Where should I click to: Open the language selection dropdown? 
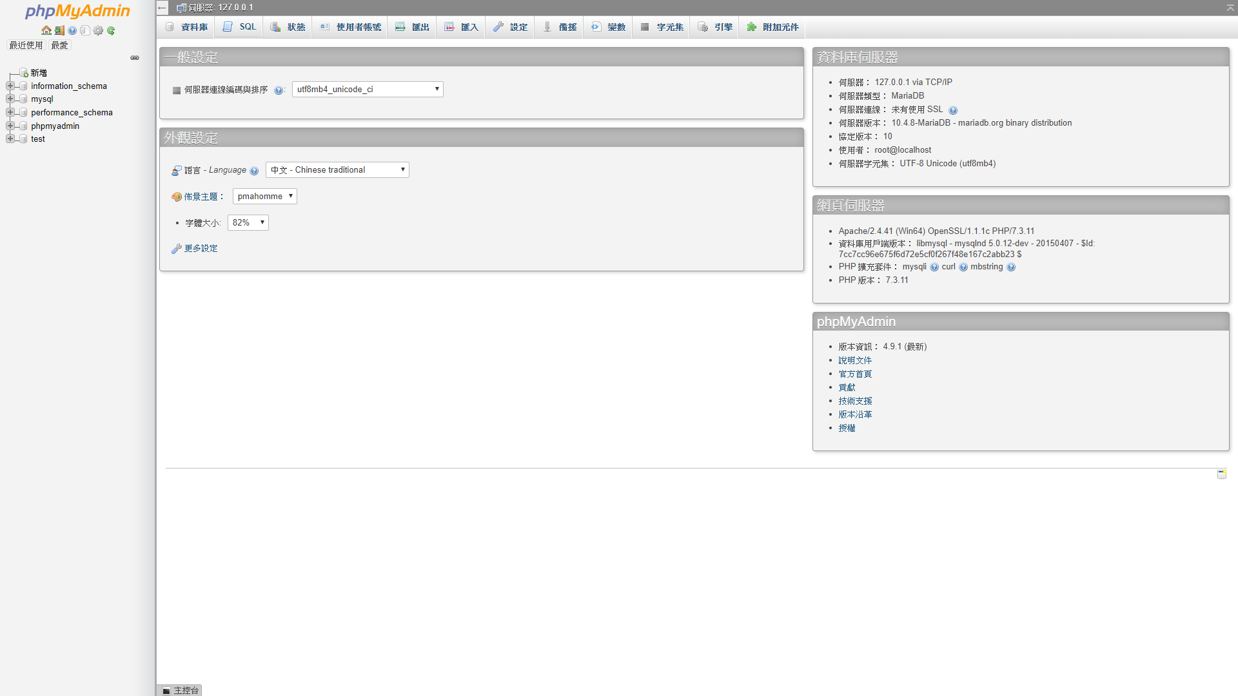click(337, 169)
